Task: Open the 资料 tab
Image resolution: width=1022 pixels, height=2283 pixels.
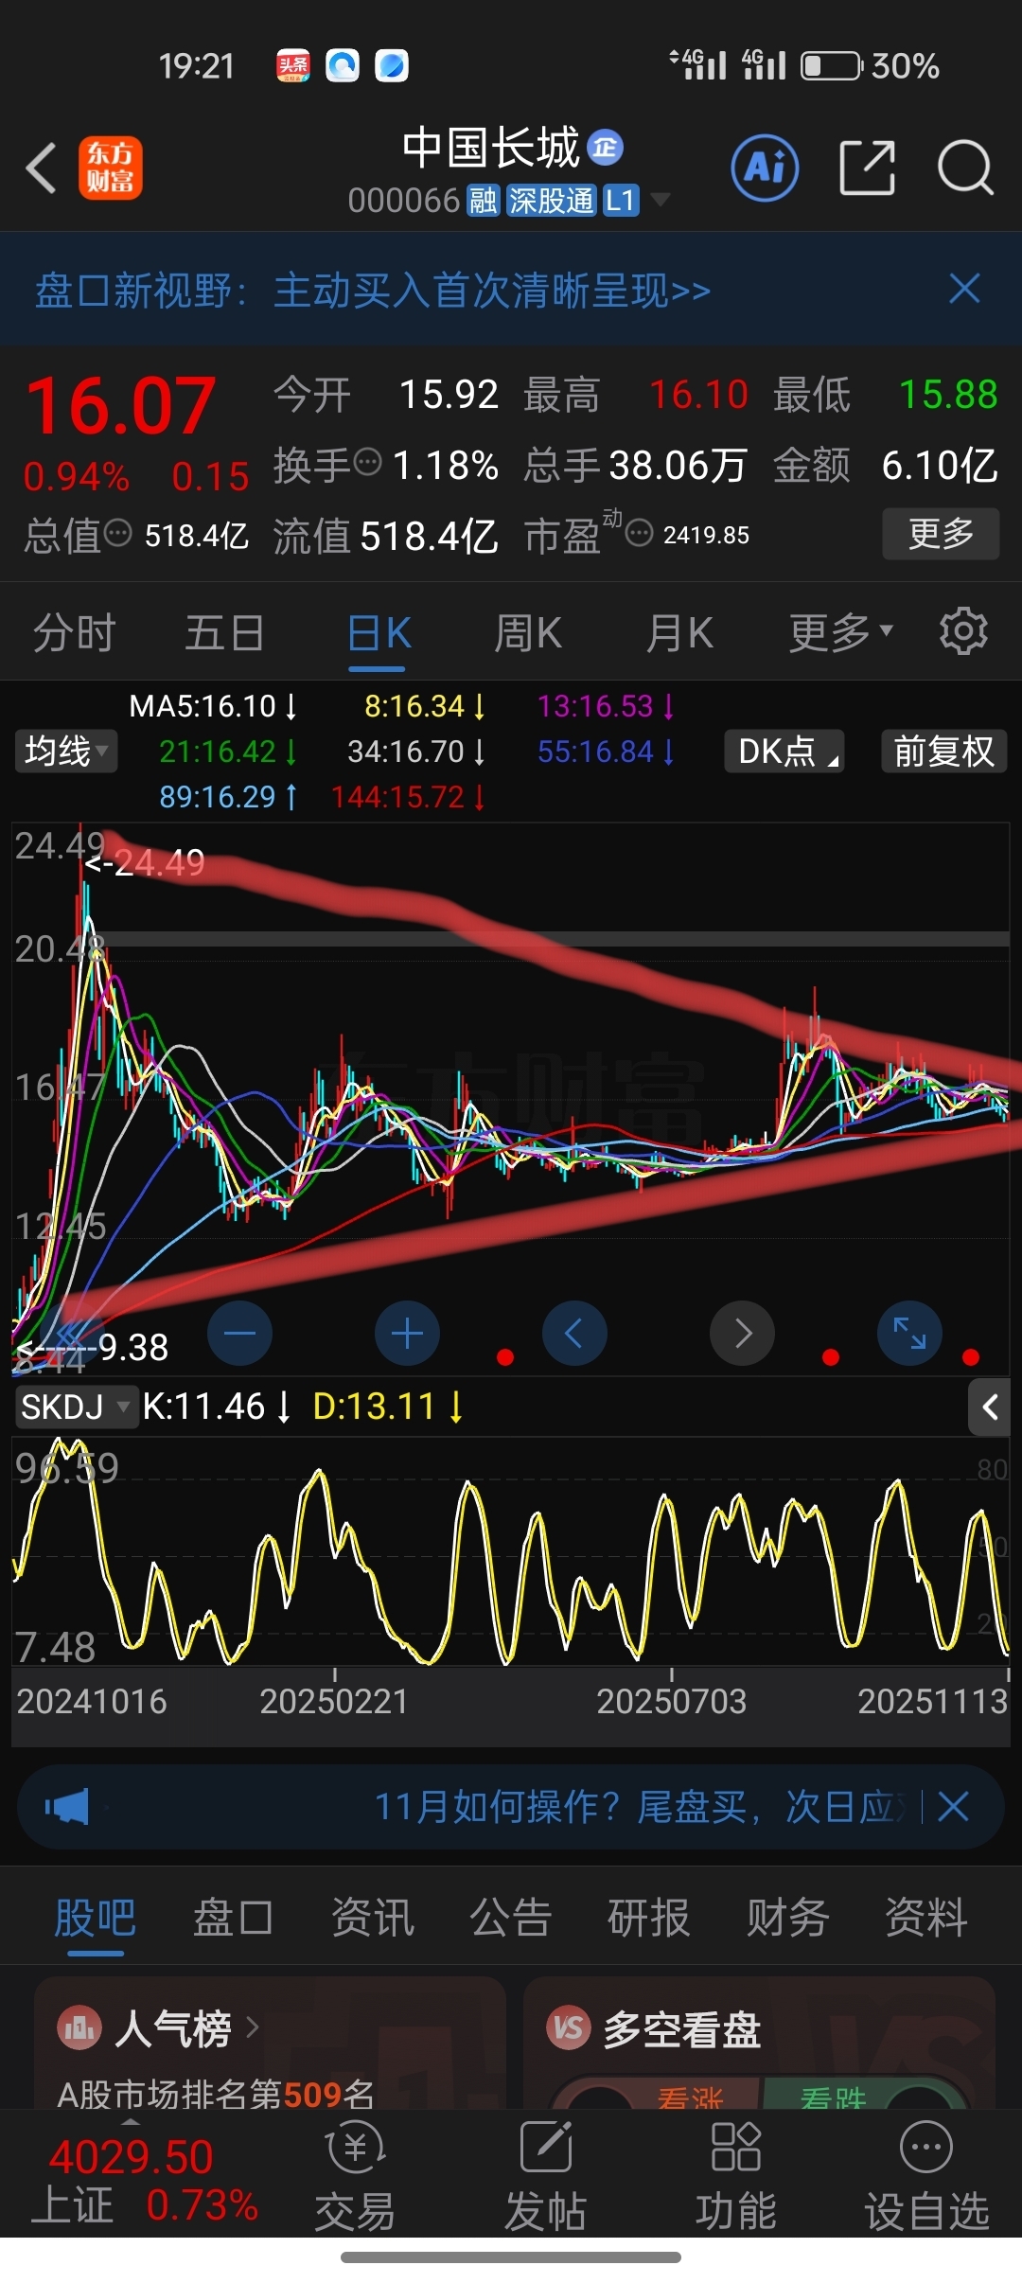Action: tap(925, 1919)
